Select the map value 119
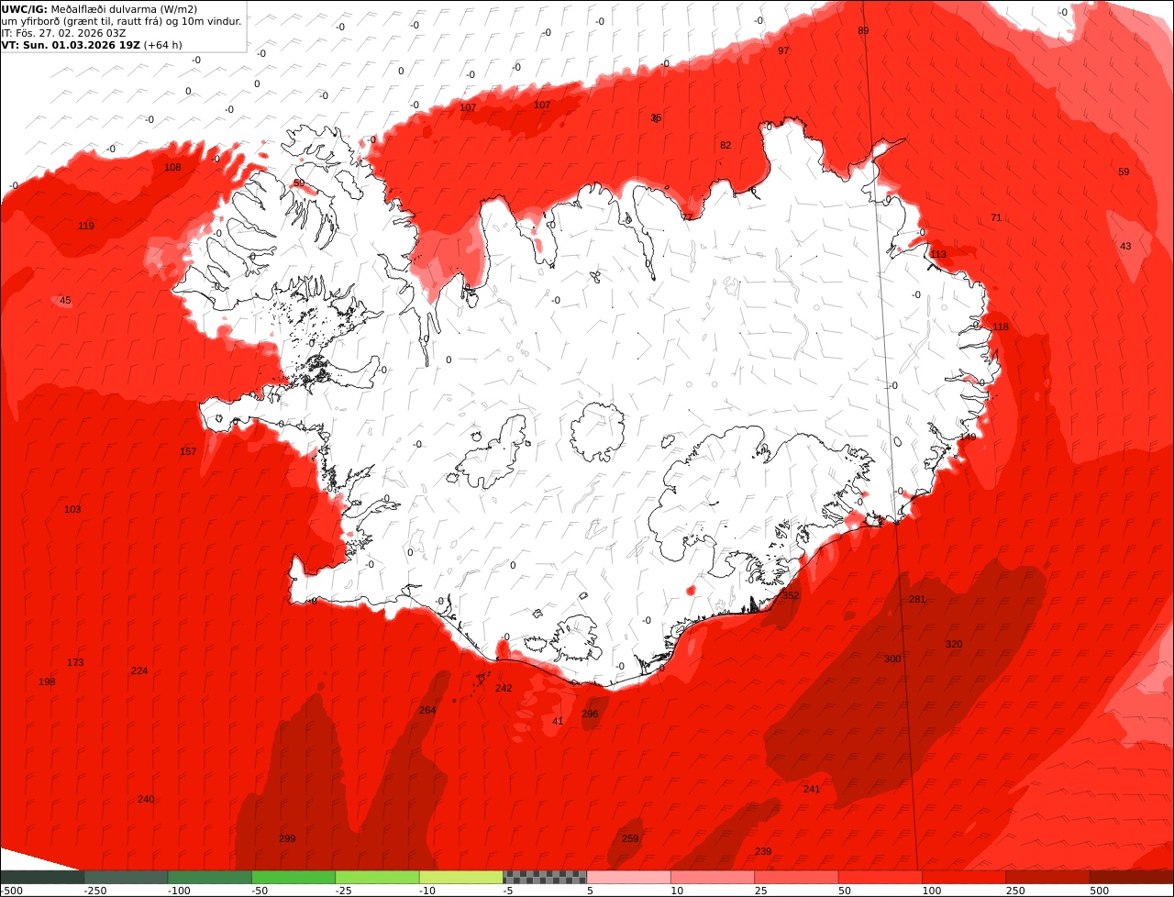This screenshot has width=1174, height=897. tap(86, 226)
